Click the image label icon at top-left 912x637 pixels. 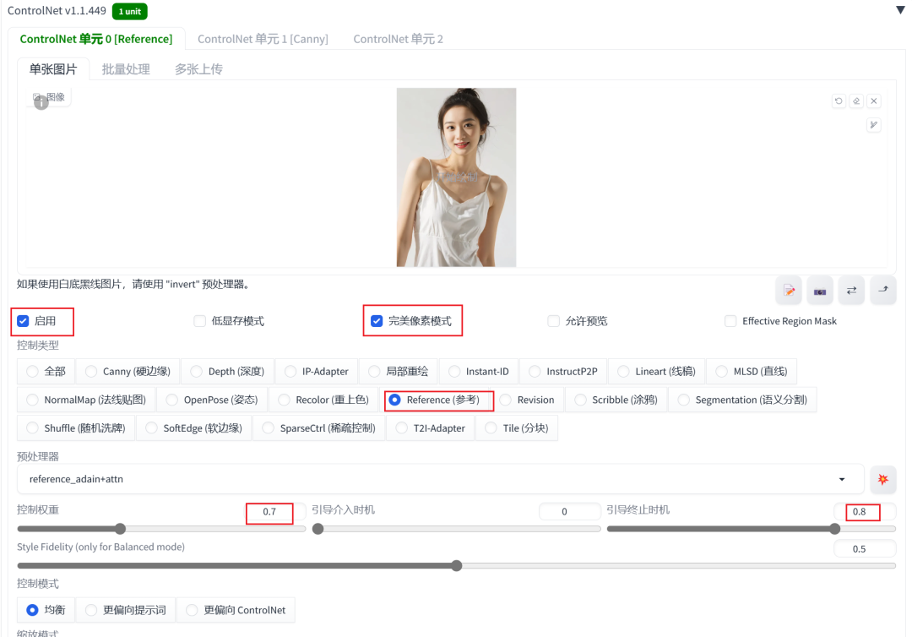pyautogui.click(x=37, y=97)
